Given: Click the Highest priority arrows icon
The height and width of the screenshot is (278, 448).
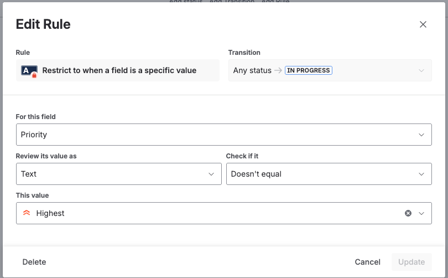Looking at the screenshot, I should point(27,213).
